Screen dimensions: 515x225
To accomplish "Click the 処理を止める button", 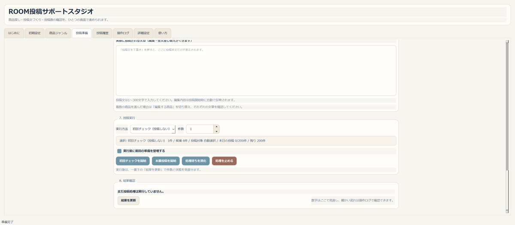I will click(x=224, y=161).
